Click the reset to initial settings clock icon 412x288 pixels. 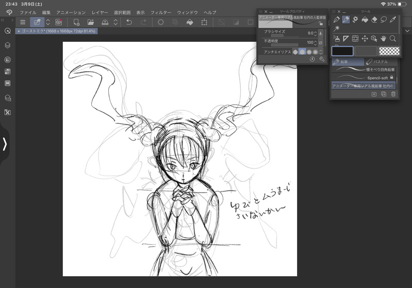[x=312, y=59]
